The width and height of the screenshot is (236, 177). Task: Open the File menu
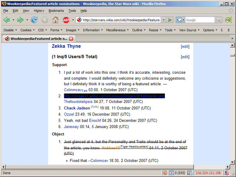tap(6, 11)
